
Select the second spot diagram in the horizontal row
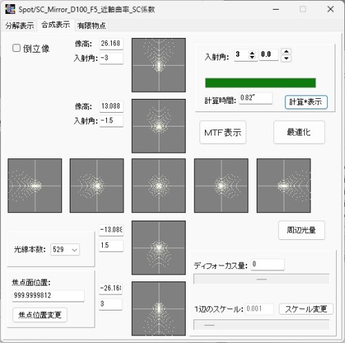coord(97,185)
